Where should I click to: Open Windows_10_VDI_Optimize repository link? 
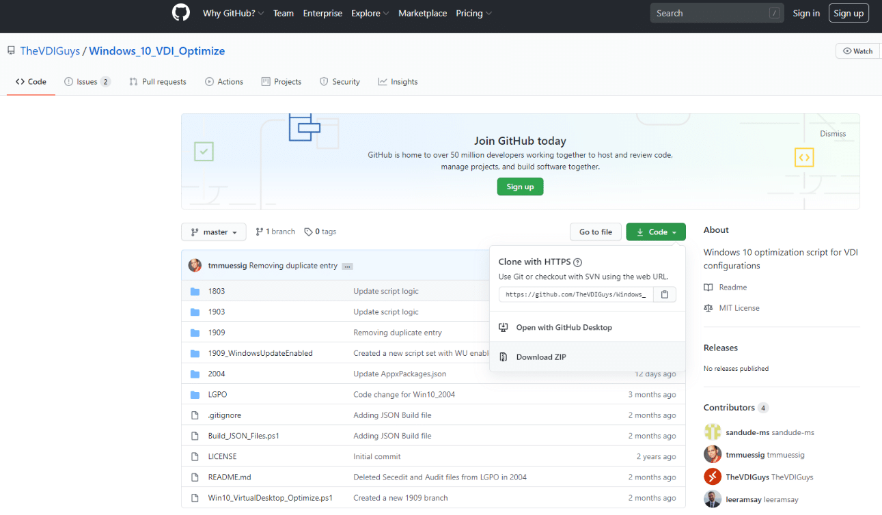[157, 51]
